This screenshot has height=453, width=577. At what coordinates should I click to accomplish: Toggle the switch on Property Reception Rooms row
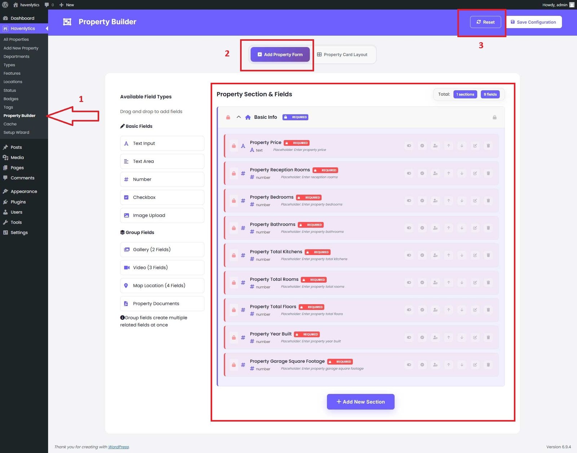pos(409,173)
